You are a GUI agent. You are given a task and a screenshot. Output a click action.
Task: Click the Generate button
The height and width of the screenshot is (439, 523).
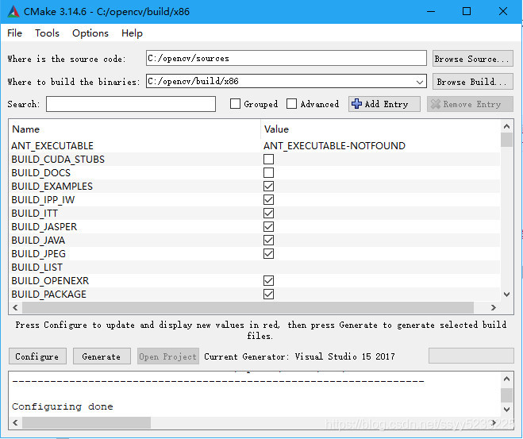(x=102, y=356)
